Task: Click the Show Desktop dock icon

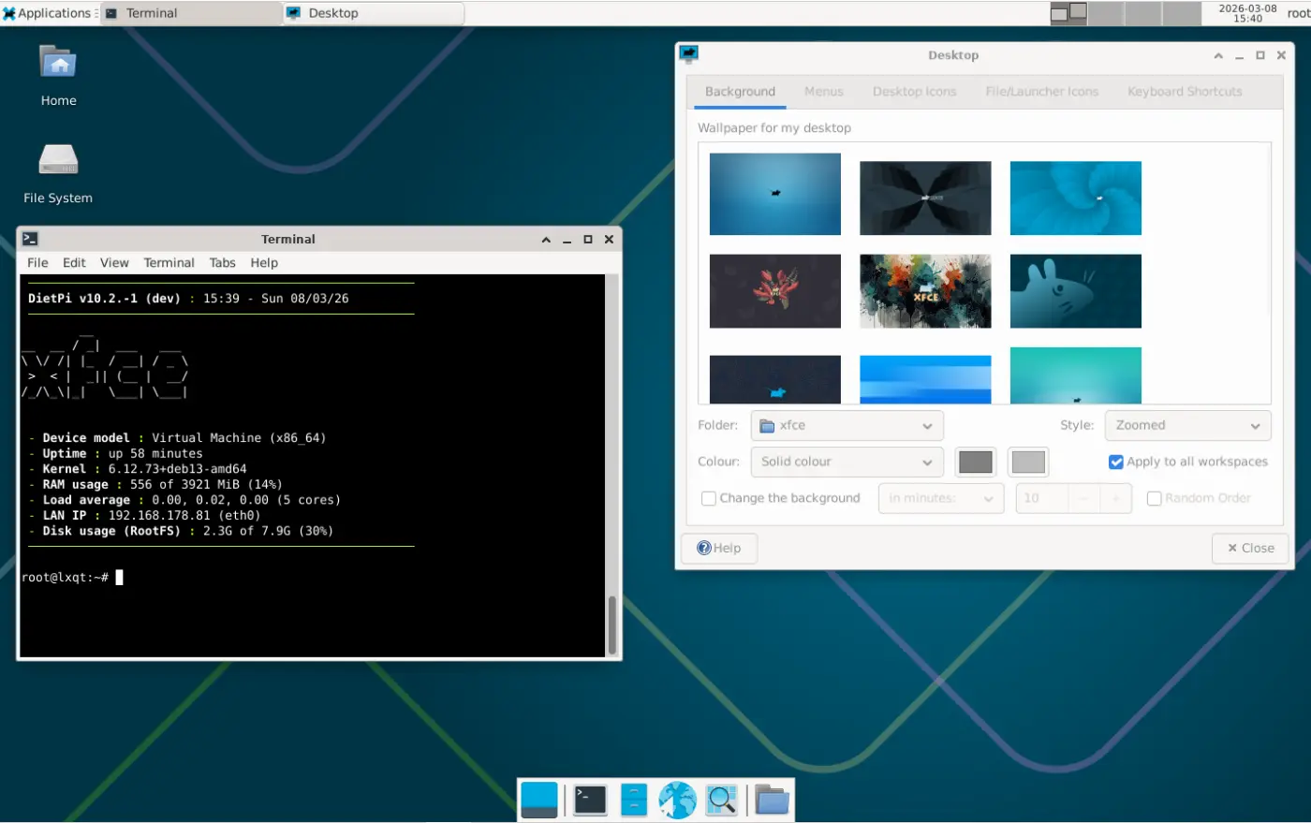Action: click(x=539, y=801)
